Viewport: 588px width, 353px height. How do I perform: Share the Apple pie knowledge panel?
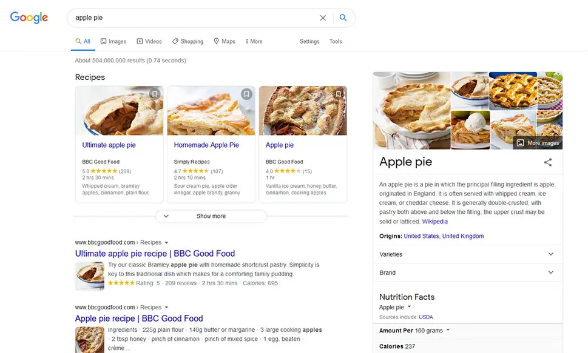tap(548, 162)
